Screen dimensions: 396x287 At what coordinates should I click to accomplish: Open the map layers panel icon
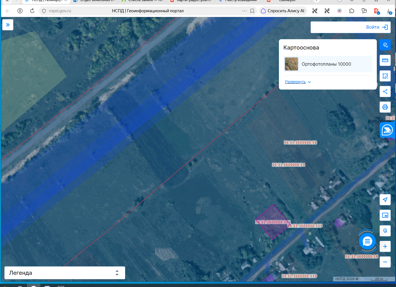click(385, 45)
